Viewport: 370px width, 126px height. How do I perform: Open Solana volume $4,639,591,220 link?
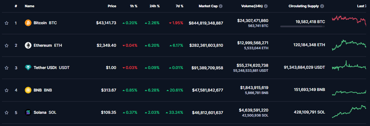pyautogui.click(x=254, y=110)
